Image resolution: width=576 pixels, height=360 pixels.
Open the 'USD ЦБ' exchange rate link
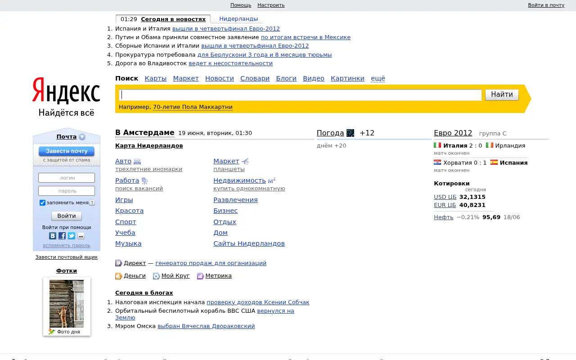pos(445,197)
